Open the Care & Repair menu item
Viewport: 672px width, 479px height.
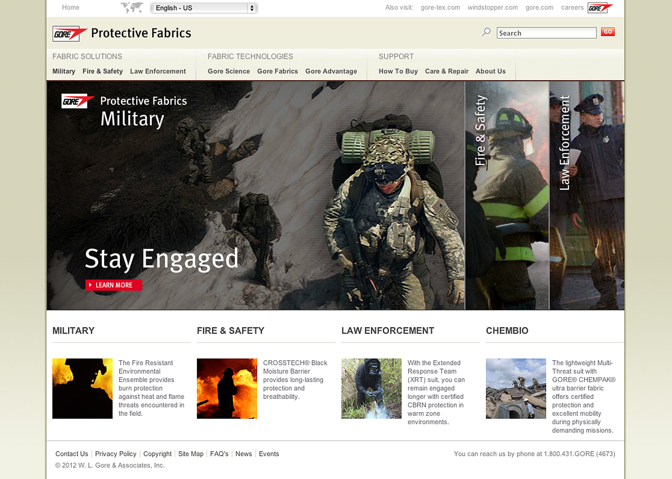click(447, 71)
